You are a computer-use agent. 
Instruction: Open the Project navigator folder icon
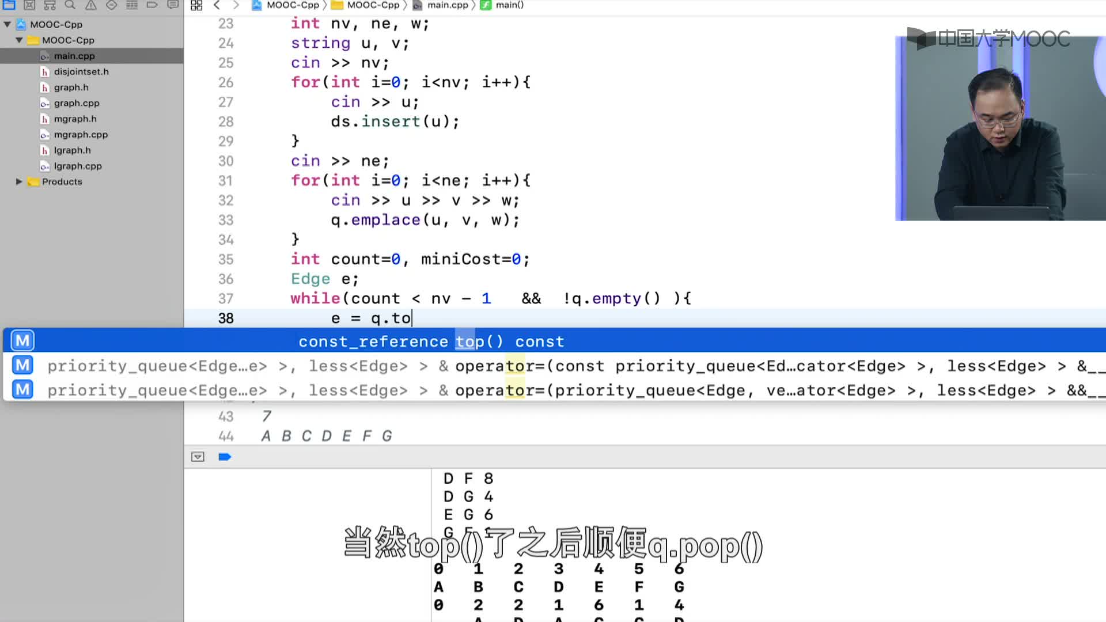[x=9, y=5]
